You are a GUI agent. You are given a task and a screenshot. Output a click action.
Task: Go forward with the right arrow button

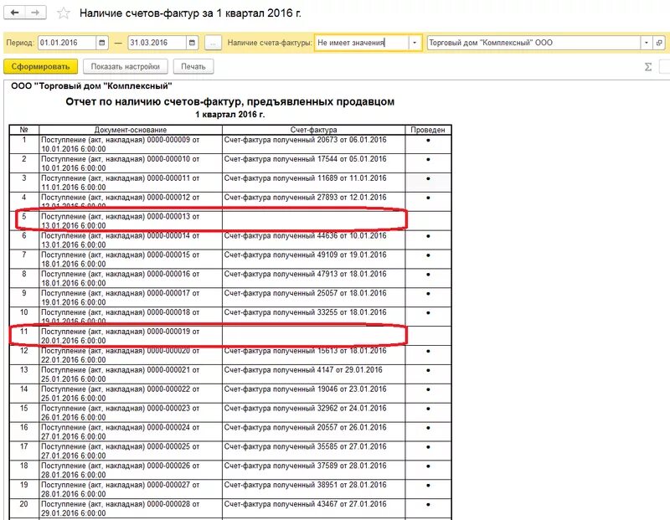(x=35, y=13)
